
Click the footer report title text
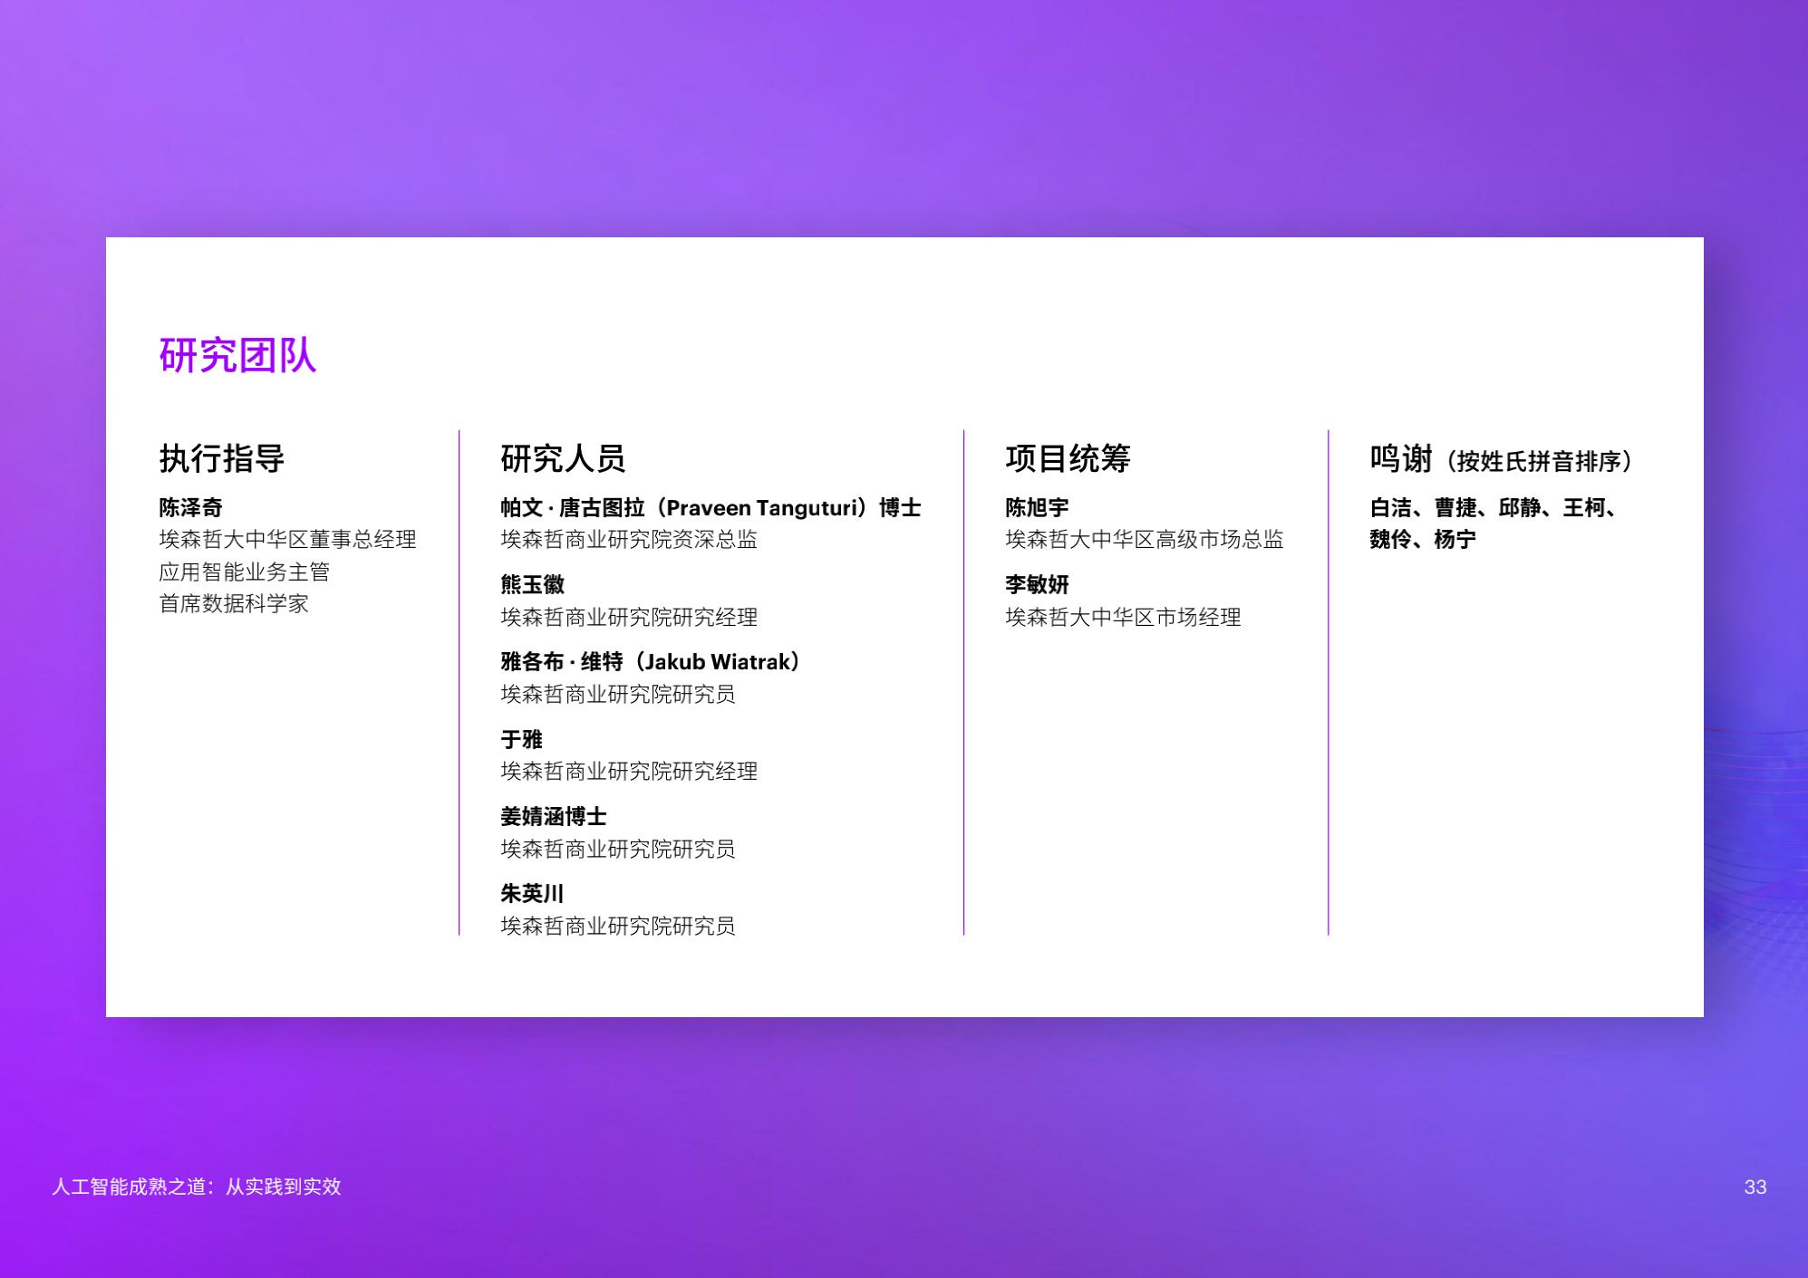click(197, 1187)
